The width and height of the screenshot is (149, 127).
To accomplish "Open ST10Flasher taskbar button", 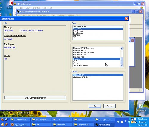I will [x=20, y=120].
